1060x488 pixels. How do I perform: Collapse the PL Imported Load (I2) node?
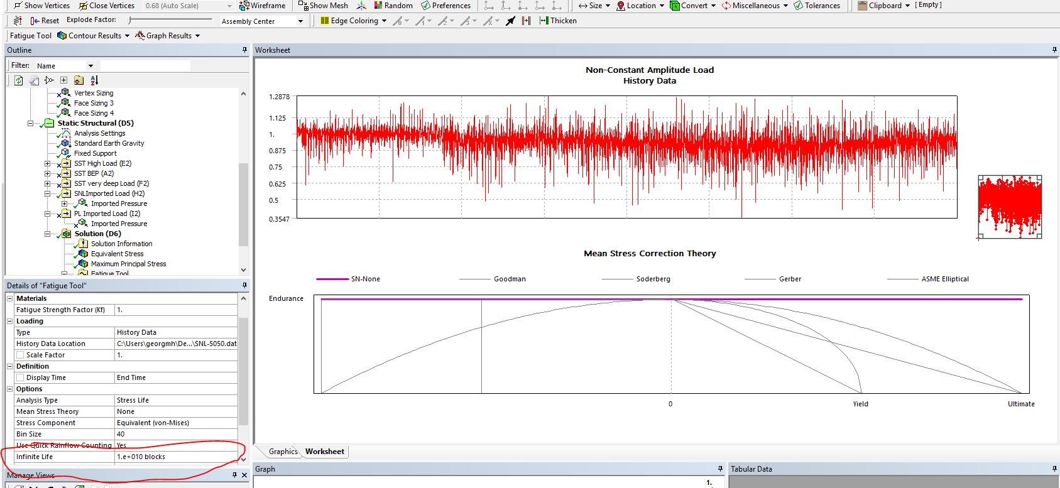[x=47, y=214]
